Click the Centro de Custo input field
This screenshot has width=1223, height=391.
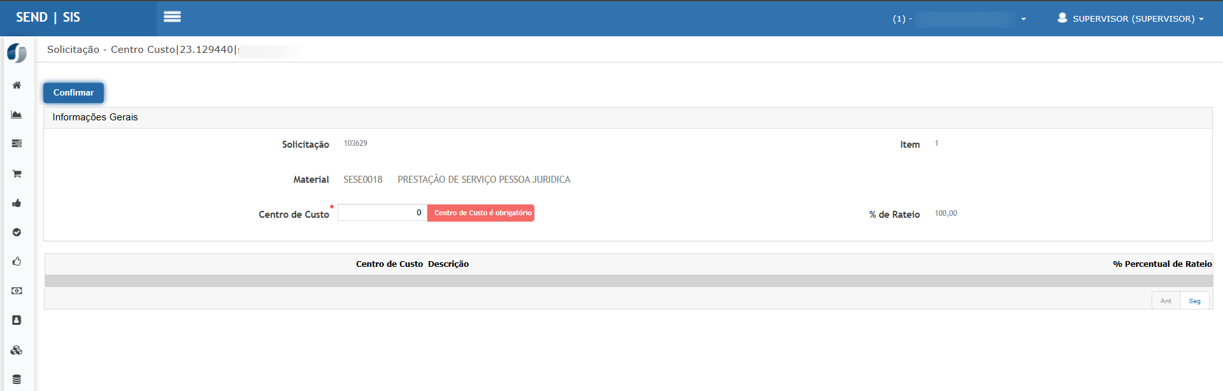coord(382,213)
